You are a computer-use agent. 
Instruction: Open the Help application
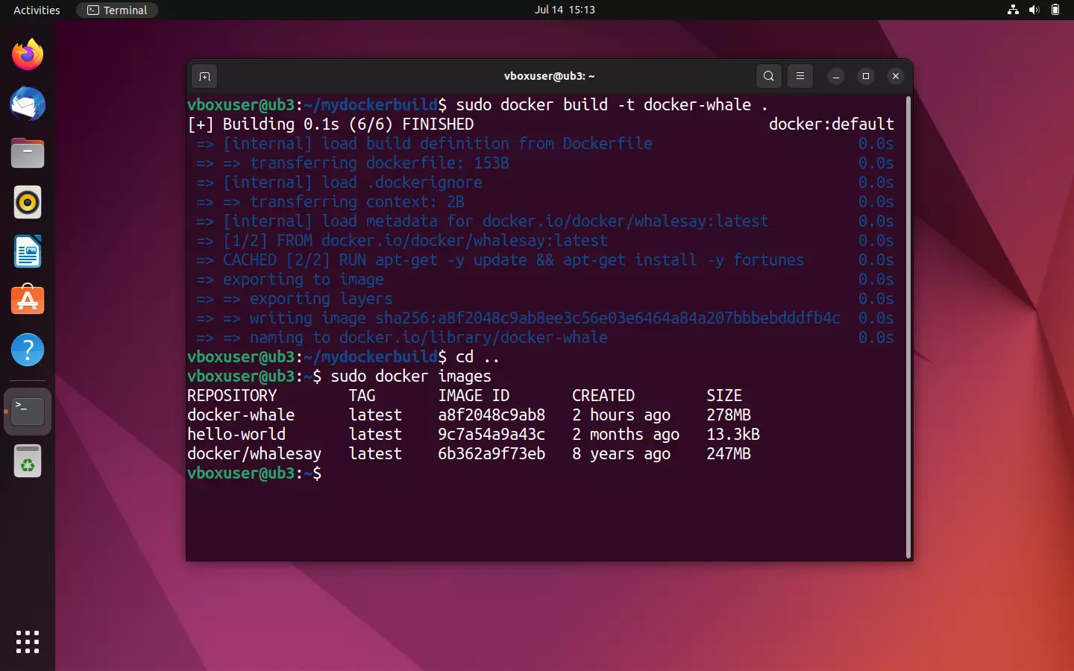[27, 350]
